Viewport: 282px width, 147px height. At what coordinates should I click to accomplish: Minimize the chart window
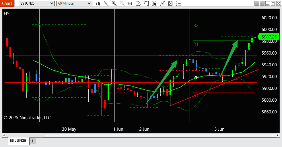pyautogui.click(x=268, y=3)
